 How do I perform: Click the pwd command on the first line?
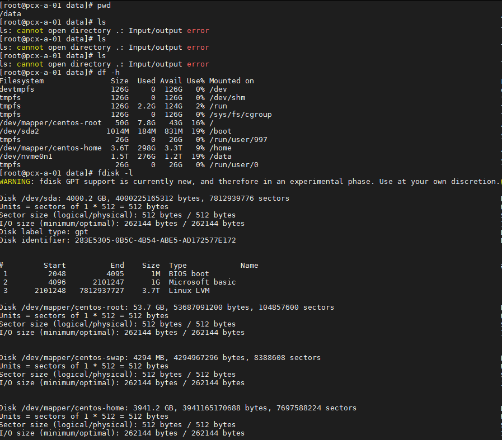[x=104, y=6]
